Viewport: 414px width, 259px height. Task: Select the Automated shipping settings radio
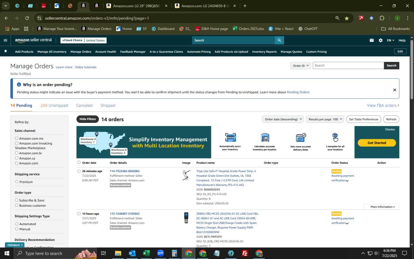pyautogui.click(x=17, y=224)
